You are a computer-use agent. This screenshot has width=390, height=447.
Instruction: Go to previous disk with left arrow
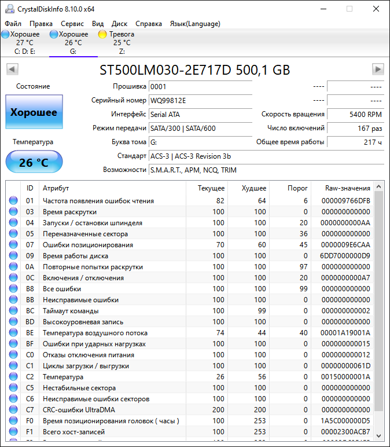(x=12, y=69)
